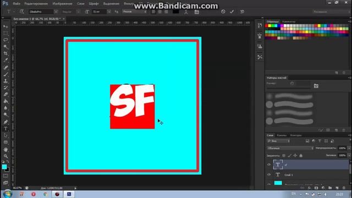Change screen mode at toolbox bottom
Viewport: 352px width, 198px height.
click(5, 183)
